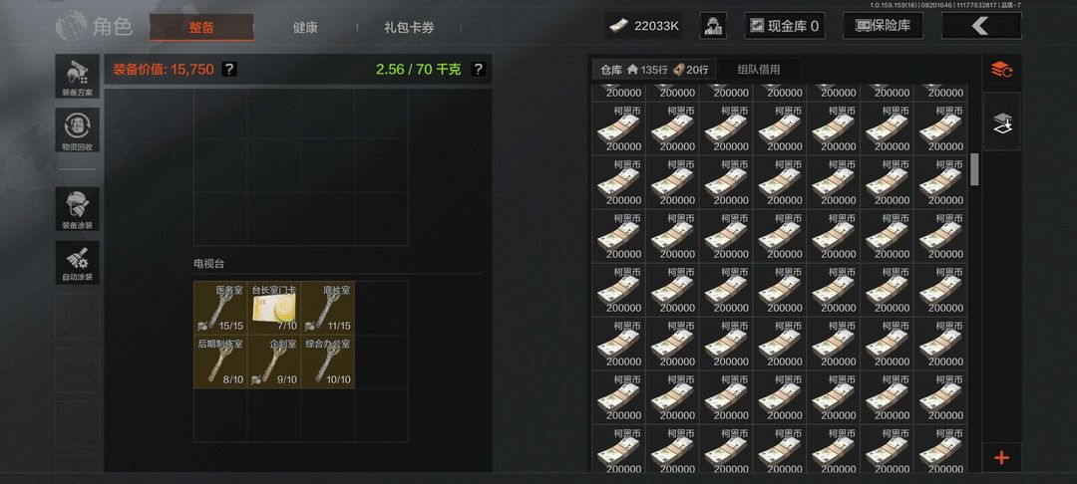The width and height of the screenshot is (1077, 484).
Task: Open the 物资回收 recycle icon
Action: [x=77, y=130]
